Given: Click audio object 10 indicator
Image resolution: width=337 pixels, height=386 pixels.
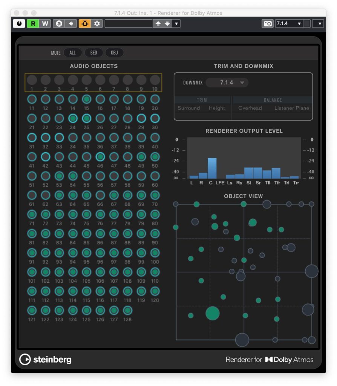Looking at the screenshot, I should tap(155, 80).
